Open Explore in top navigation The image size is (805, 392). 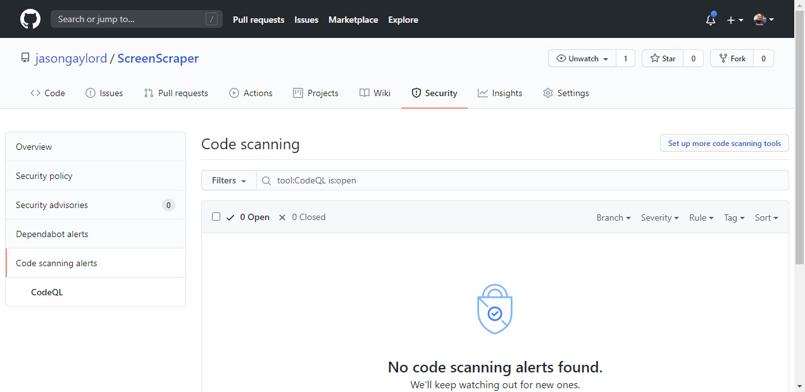coord(403,20)
